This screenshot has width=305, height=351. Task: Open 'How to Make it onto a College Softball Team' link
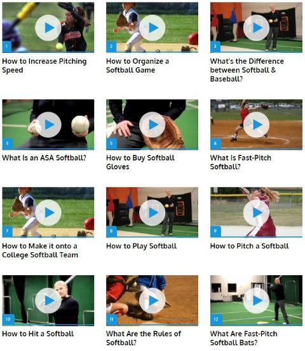point(40,250)
